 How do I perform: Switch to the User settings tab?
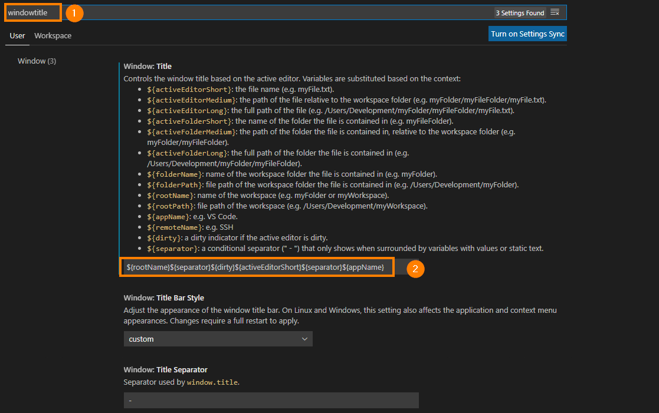17,36
